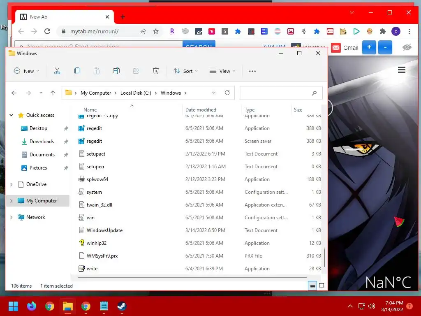
Task: Sort by the Type column header
Action: 250,109
